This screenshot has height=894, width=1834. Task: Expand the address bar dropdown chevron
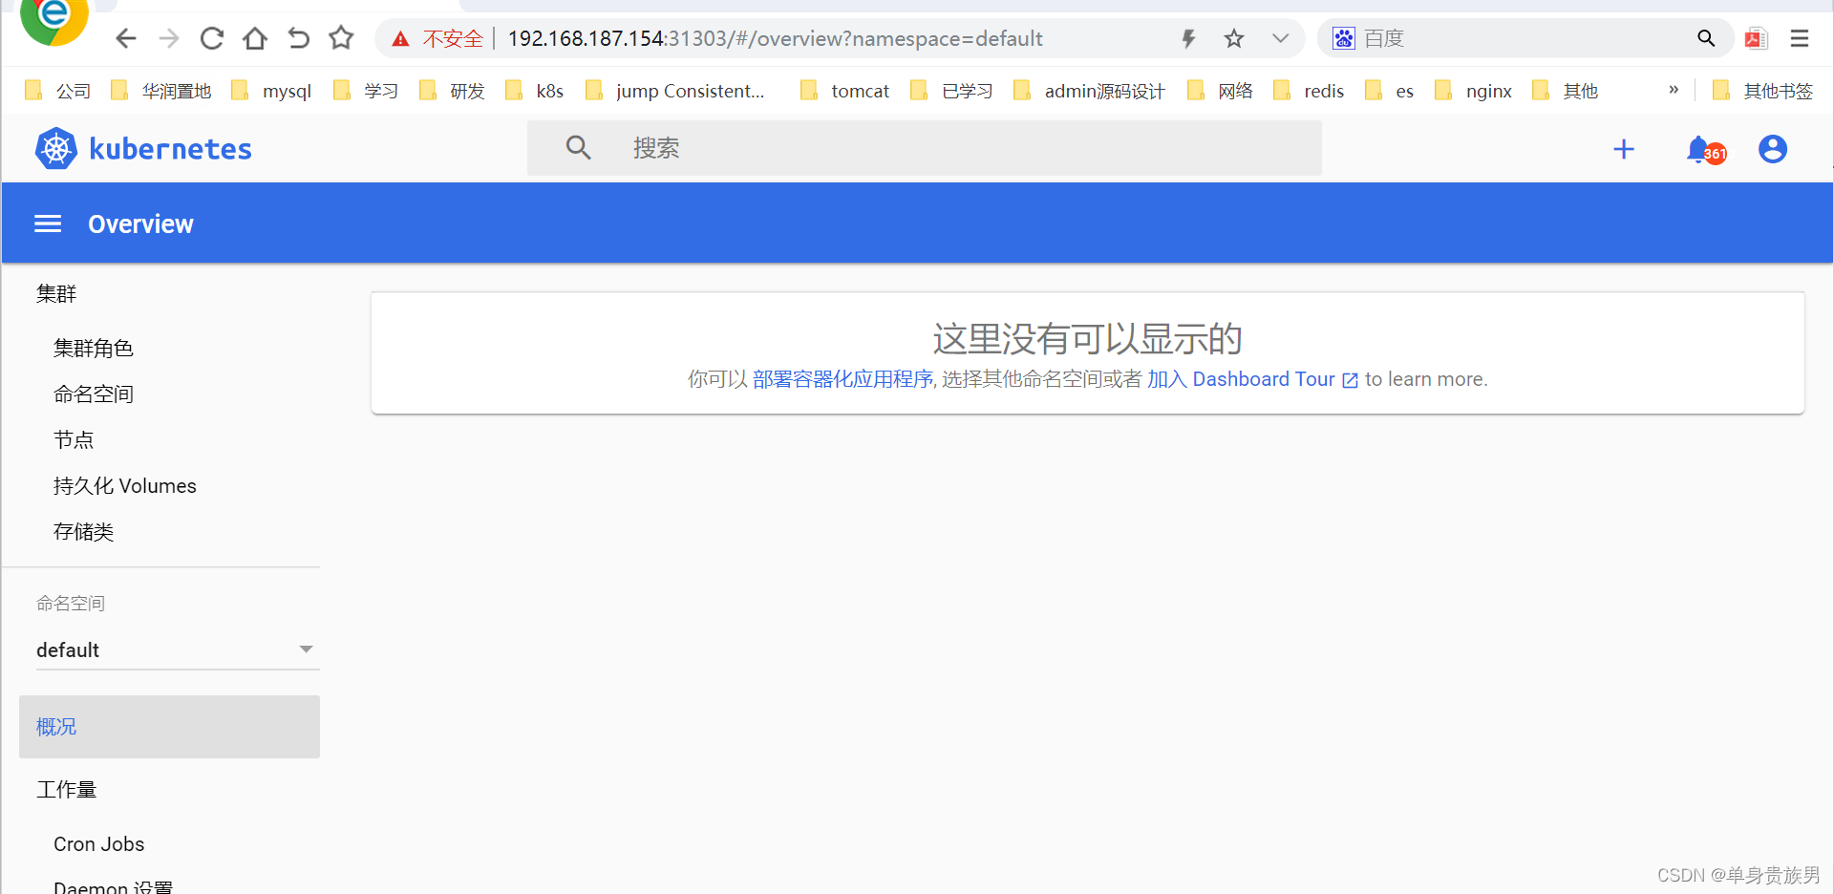pyautogui.click(x=1281, y=38)
